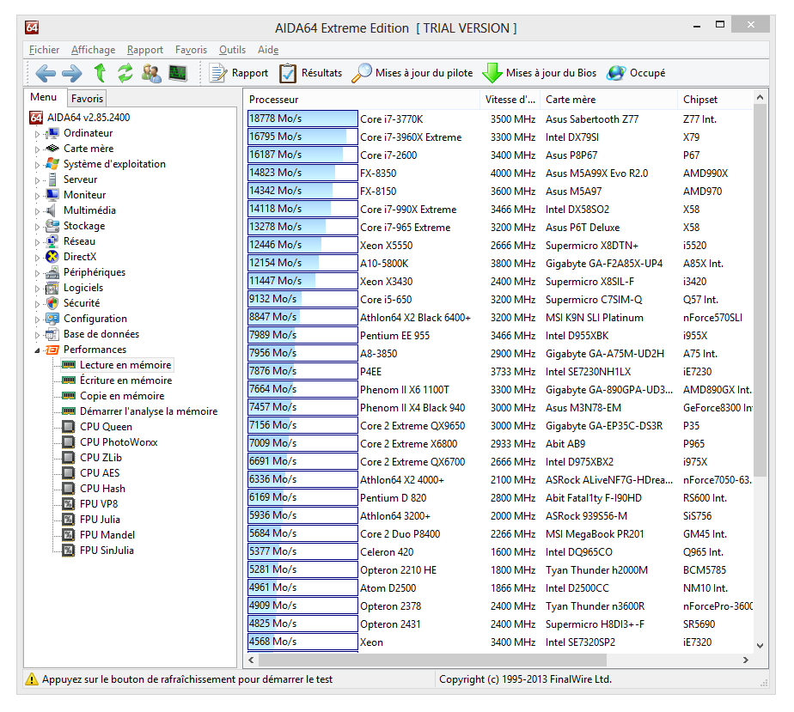Select the Réseau tree icon
This screenshot has height=712, width=794.
tap(52, 241)
